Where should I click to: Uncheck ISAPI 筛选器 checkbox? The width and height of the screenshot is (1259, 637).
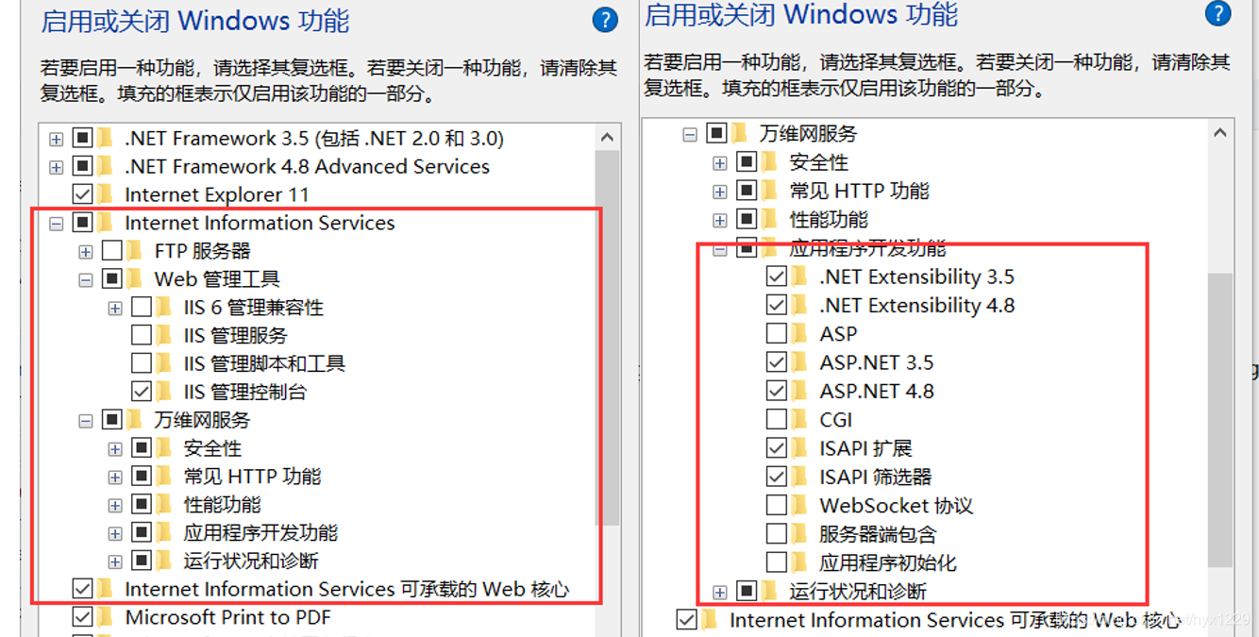(x=777, y=477)
